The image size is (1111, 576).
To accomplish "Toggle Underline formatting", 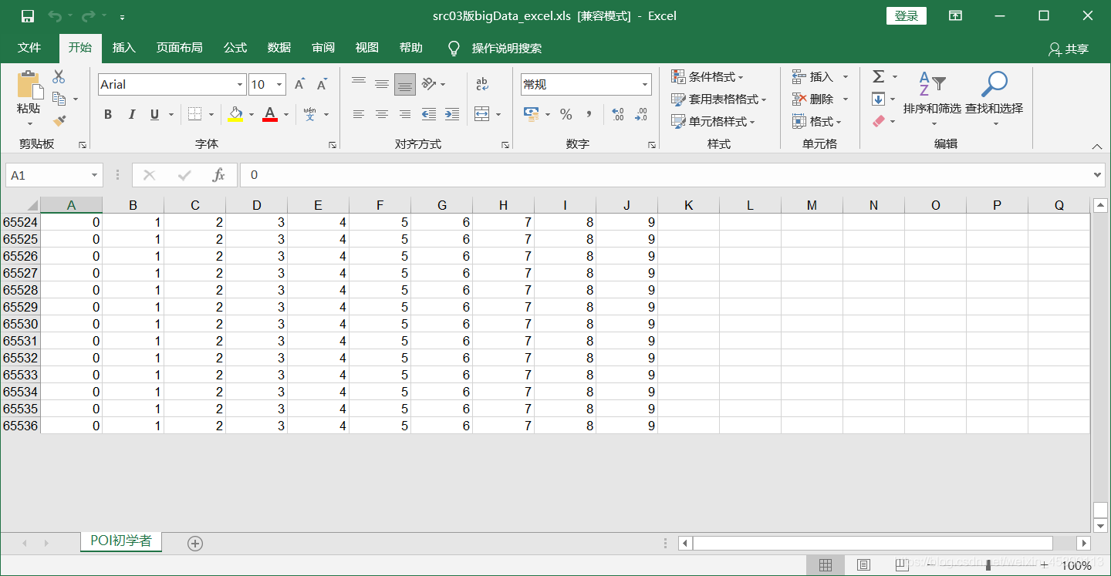I will (x=154, y=115).
